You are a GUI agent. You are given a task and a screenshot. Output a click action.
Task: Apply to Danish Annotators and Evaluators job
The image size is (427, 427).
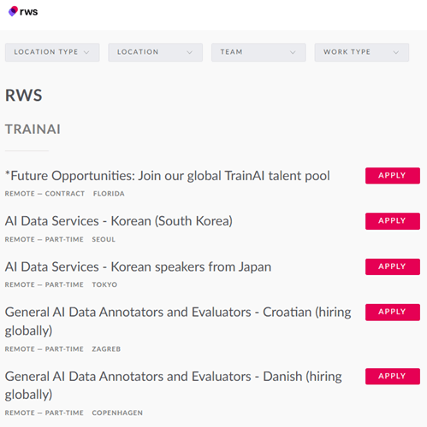click(393, 376)
